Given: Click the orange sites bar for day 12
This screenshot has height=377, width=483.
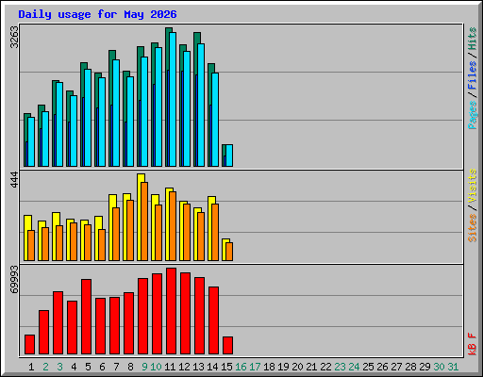Looking at the screenshot, I should pyautogui.click(x=187, y=232).
